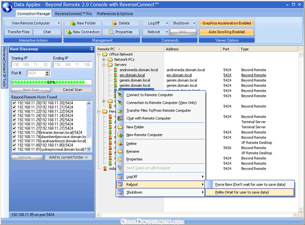Screen dimensions: 305x225
Task: Open the Shutdown toolbar dropdown arrow
Action: pyautogui.click(x=194, y=23)
